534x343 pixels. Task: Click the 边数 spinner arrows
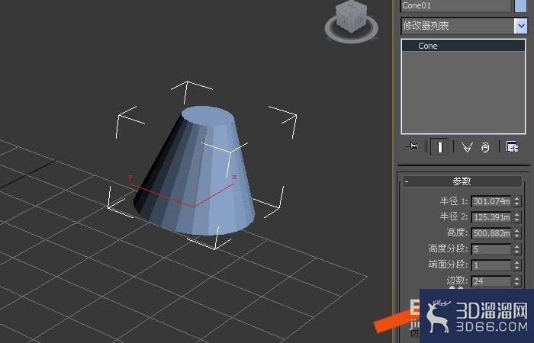[517, 281]
